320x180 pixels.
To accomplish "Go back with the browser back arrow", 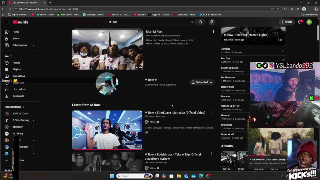I will click(x=3, y=9).
